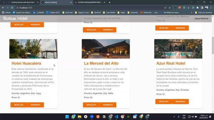Click the La Merced del Alto photo
The image size is (214, 120).
coord(106,49)
